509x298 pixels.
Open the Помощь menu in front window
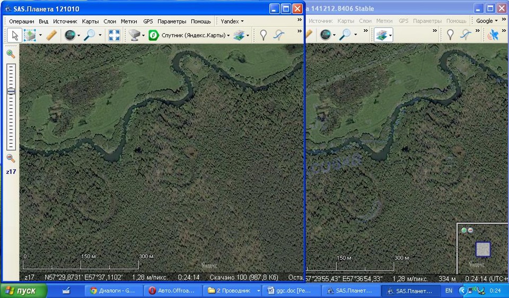(x=201, y=21)
